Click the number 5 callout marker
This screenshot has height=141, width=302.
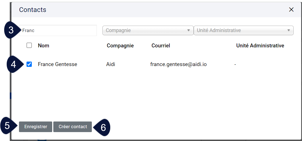[7, 126]
